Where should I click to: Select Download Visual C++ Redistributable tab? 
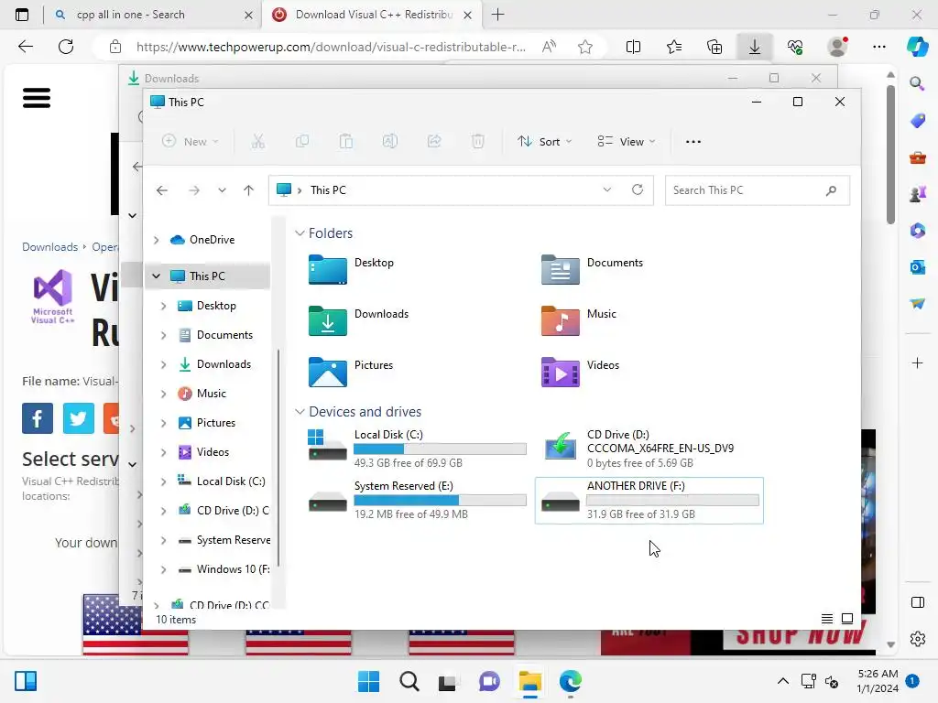click(x=371, y=15)
